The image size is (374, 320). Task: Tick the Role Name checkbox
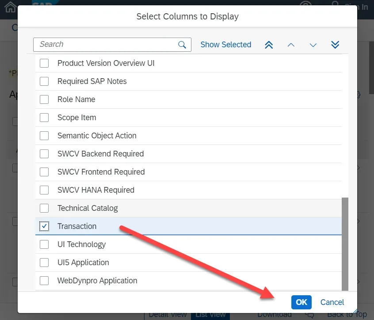44,99
